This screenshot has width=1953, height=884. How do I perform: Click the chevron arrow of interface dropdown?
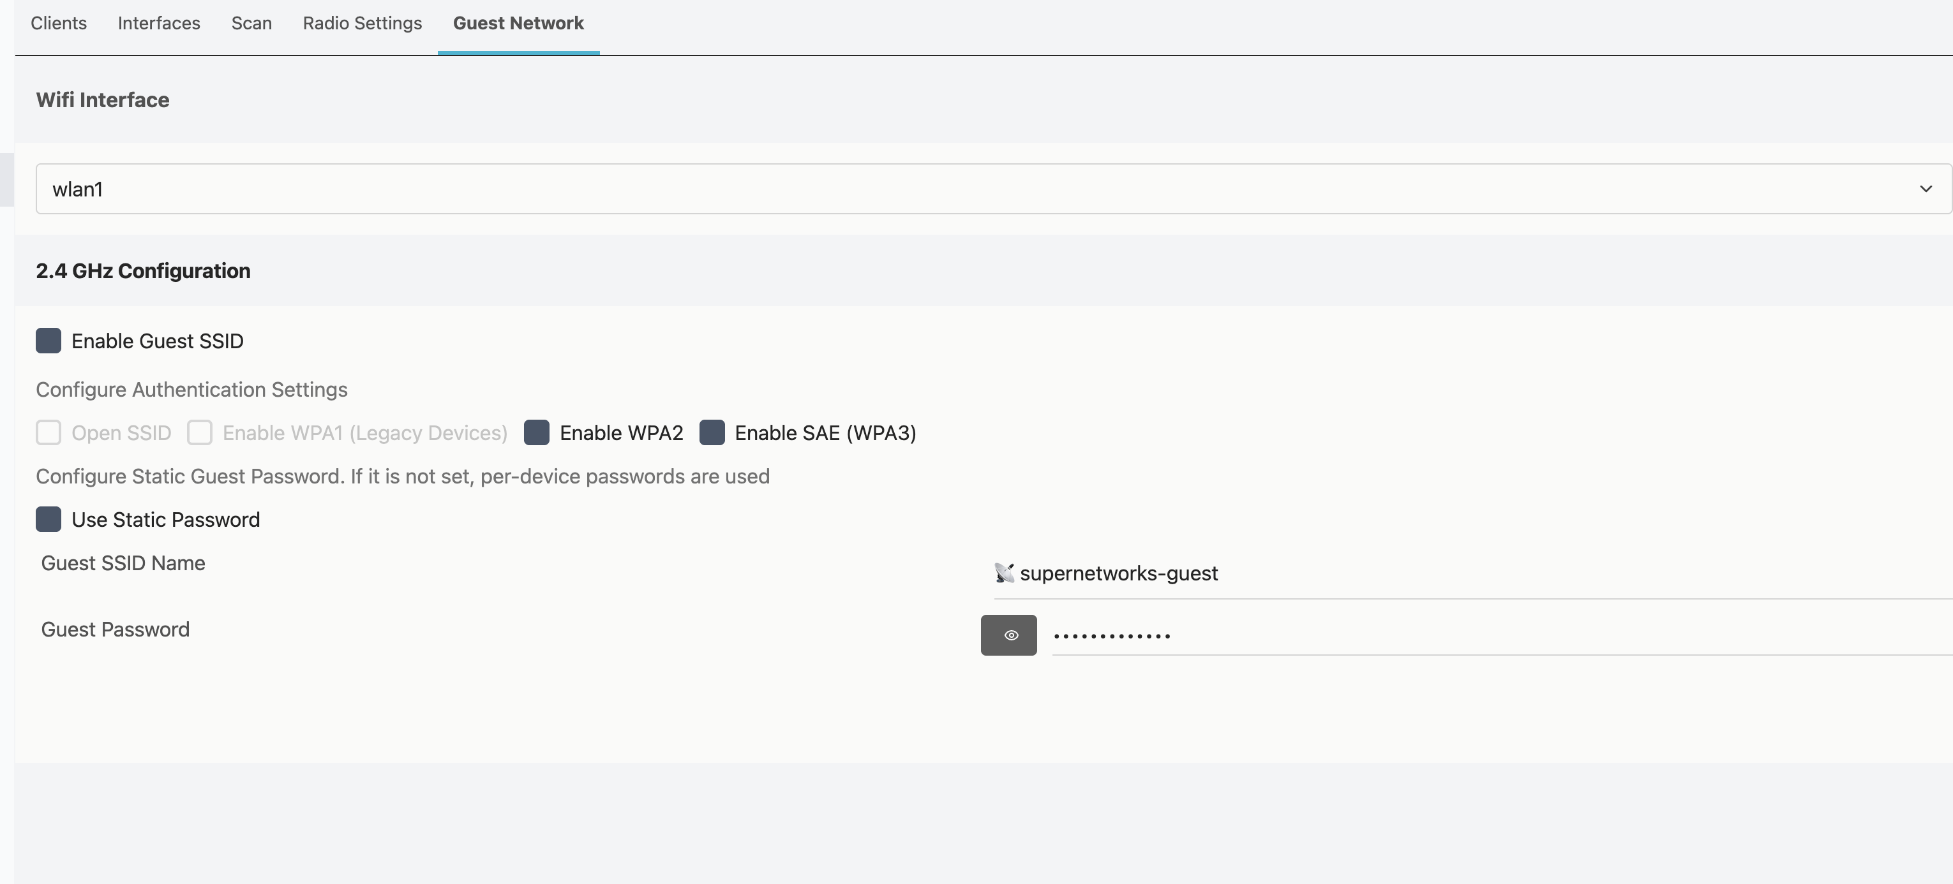point(1925,189)
